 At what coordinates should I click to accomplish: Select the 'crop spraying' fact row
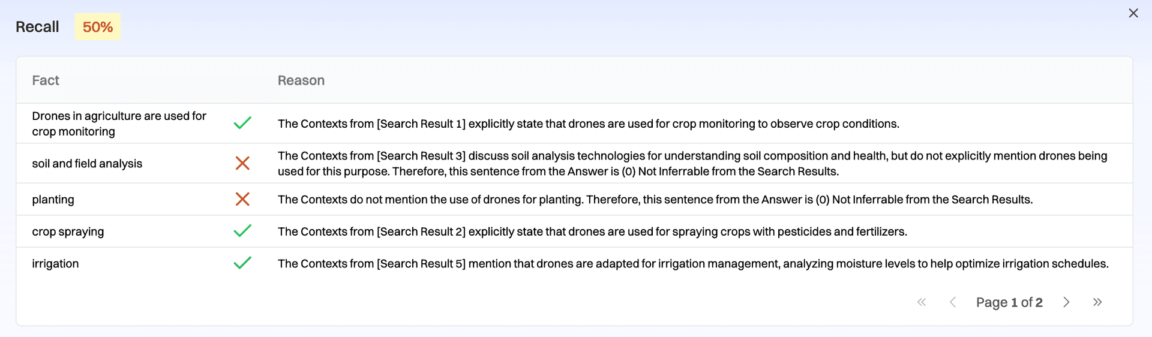68,231
